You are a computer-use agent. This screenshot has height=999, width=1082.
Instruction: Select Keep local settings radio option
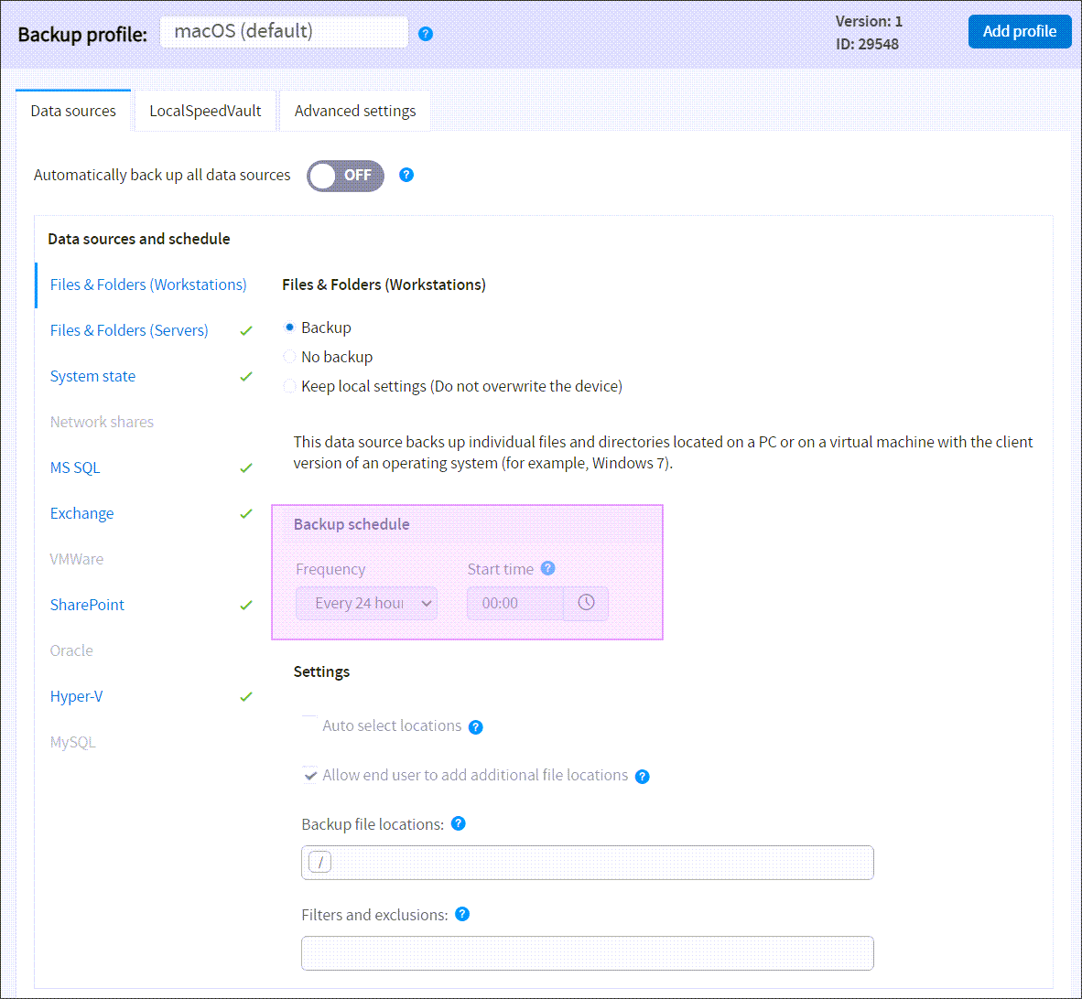pos(290,386)
